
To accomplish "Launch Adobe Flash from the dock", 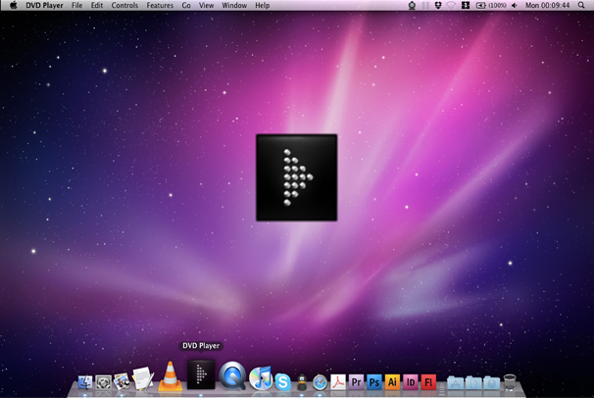I will [x=428, y=381].
